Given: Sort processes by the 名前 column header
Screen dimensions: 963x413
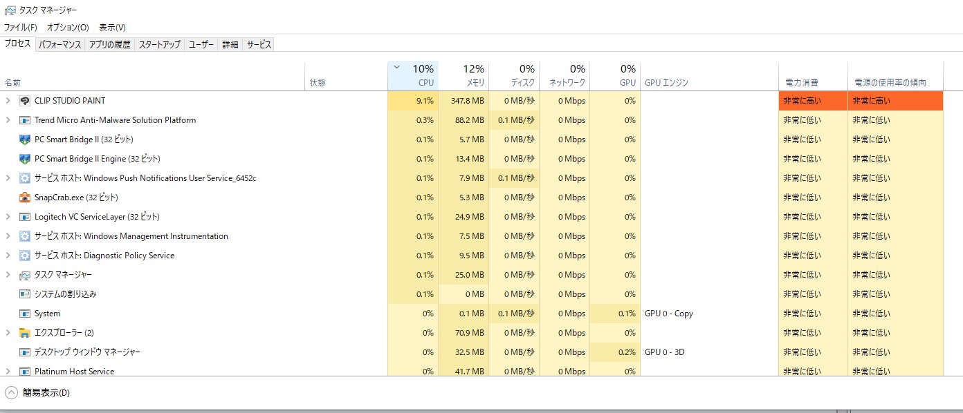Looking at the screenshot, I should point(152,76).
